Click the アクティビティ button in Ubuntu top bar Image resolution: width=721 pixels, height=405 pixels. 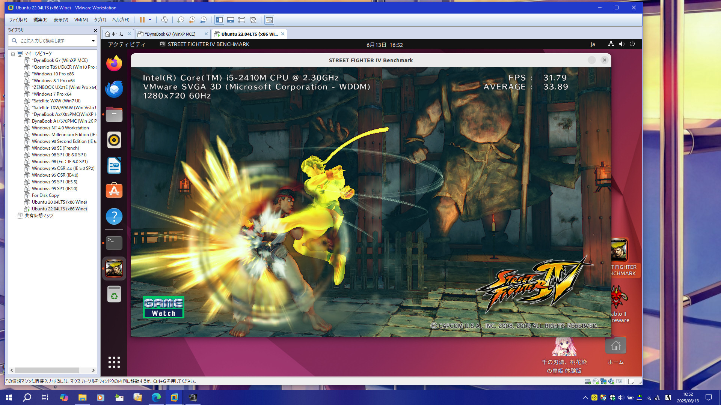click(x=127, y=44)
